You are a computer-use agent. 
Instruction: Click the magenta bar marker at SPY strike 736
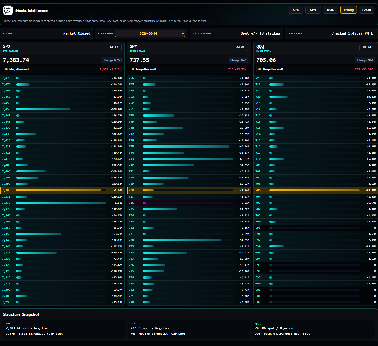pyautogui.click(x=145, y=203)
